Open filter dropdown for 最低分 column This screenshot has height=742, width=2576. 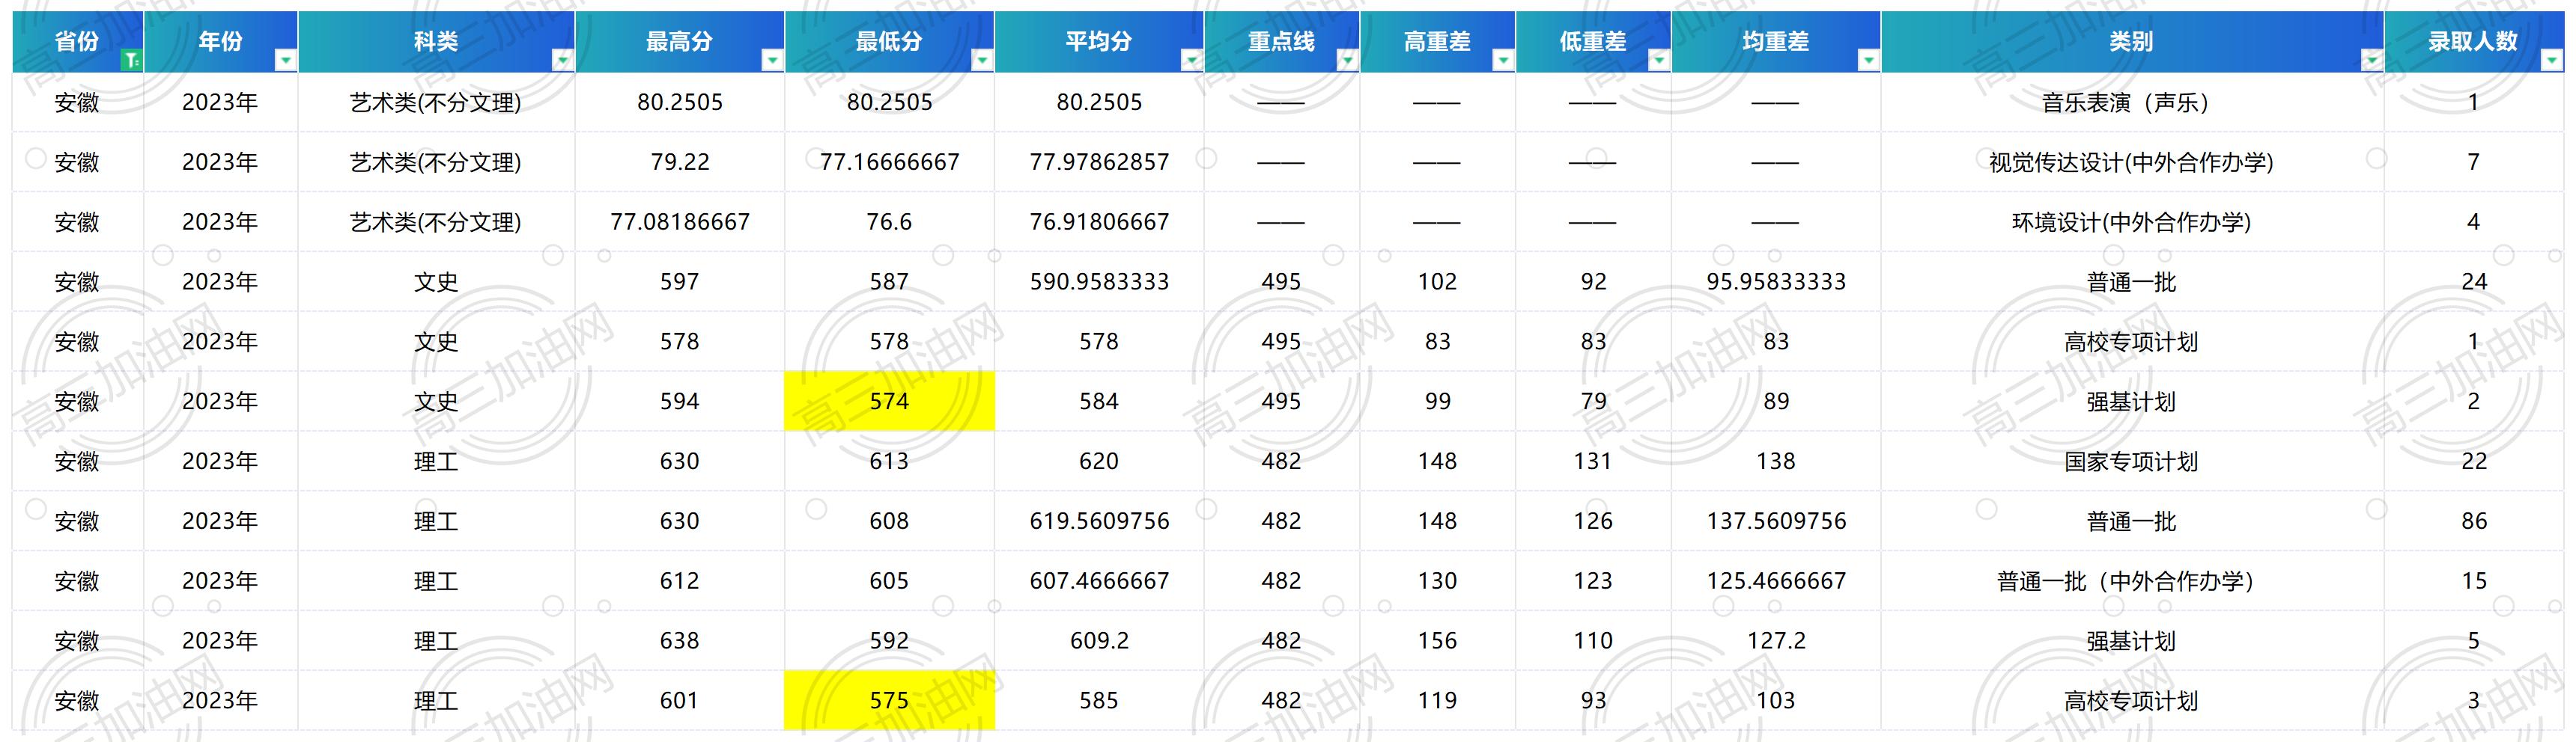click(x=982, y=61)
